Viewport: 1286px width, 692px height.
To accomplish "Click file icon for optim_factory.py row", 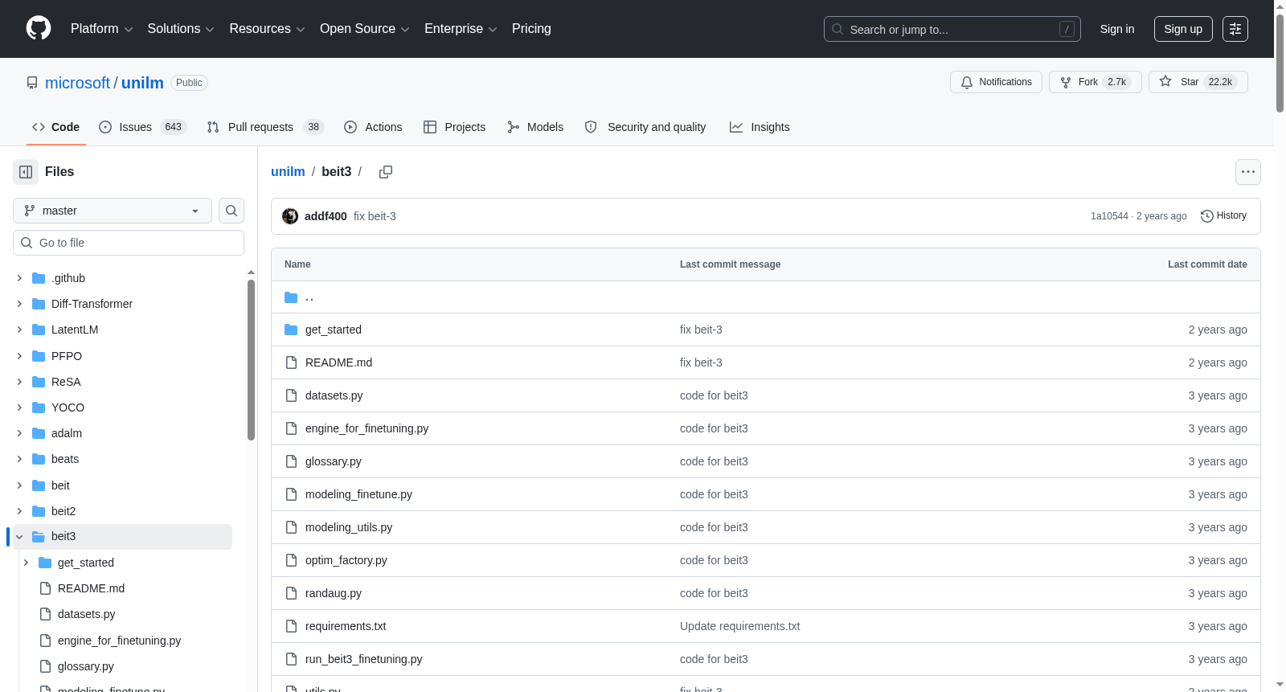I will tap(291, 560).
